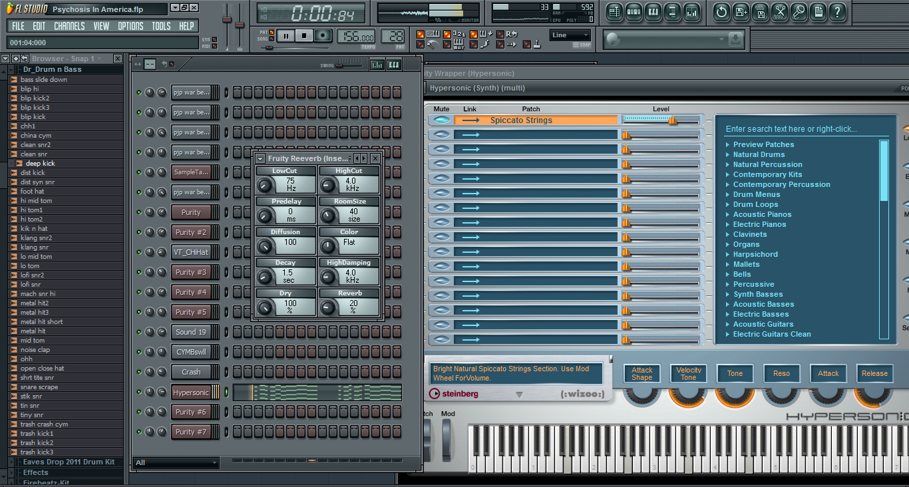
Task: Click the stop playback button
Action: [x=304, y=36]
